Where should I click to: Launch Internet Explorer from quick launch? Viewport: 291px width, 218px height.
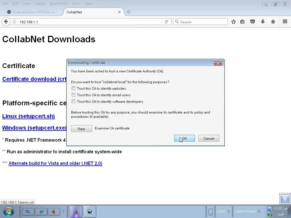tap(41, 211)
